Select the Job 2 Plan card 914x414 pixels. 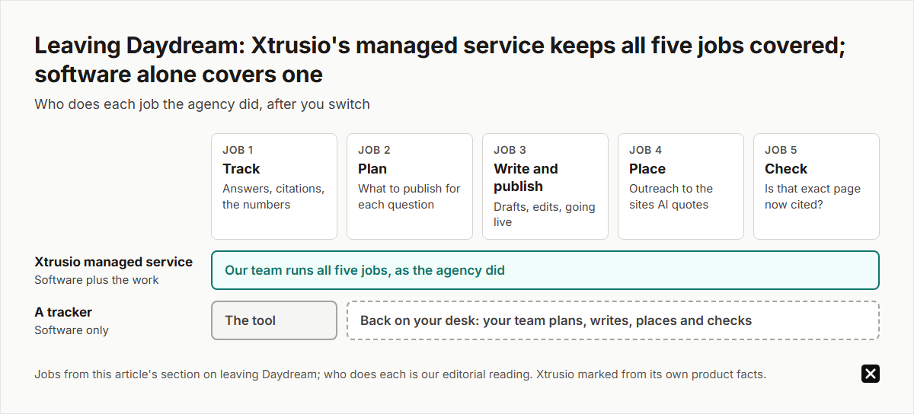coord(410,186)
